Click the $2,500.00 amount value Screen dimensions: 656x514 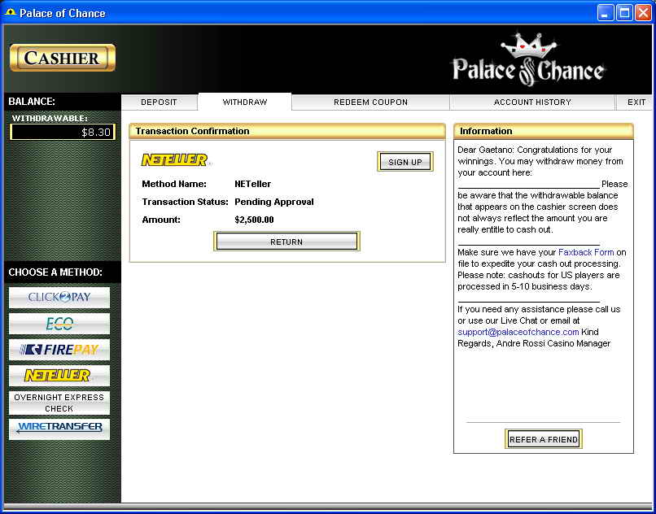click(255, 220)
